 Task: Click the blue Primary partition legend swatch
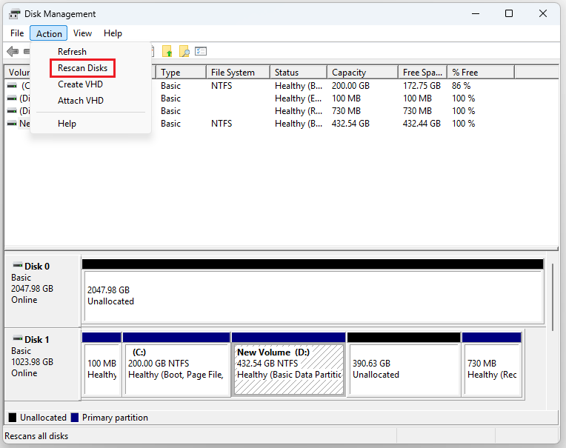[x=75, y=418]
